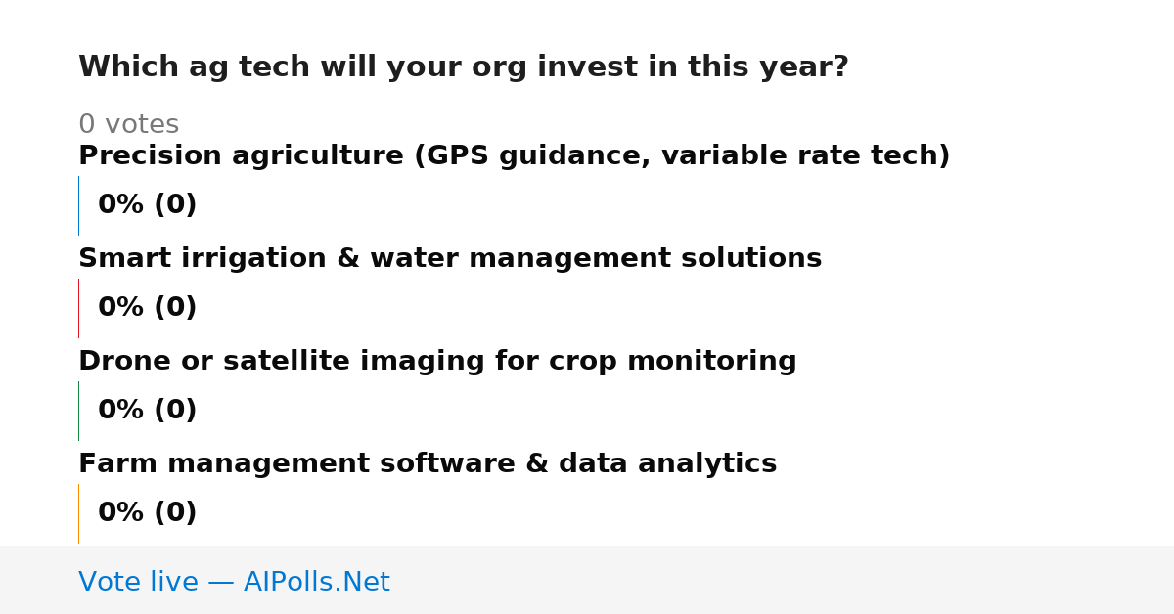Screen dimensions: 1174x614
Task: Select the Precision agriculture poll option
Action: pos(515,156)
